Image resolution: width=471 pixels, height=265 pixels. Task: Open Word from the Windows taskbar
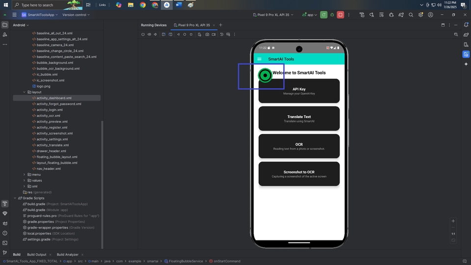(179, 5)
